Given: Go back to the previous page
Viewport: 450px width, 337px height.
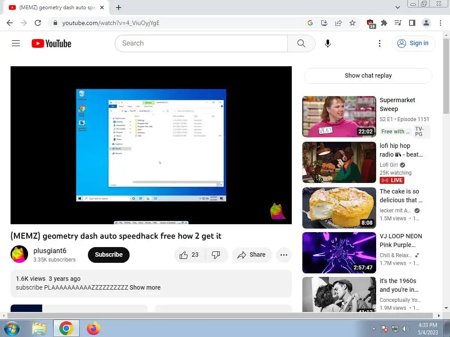Looking at the screenshot, I should tap(10, 23).
